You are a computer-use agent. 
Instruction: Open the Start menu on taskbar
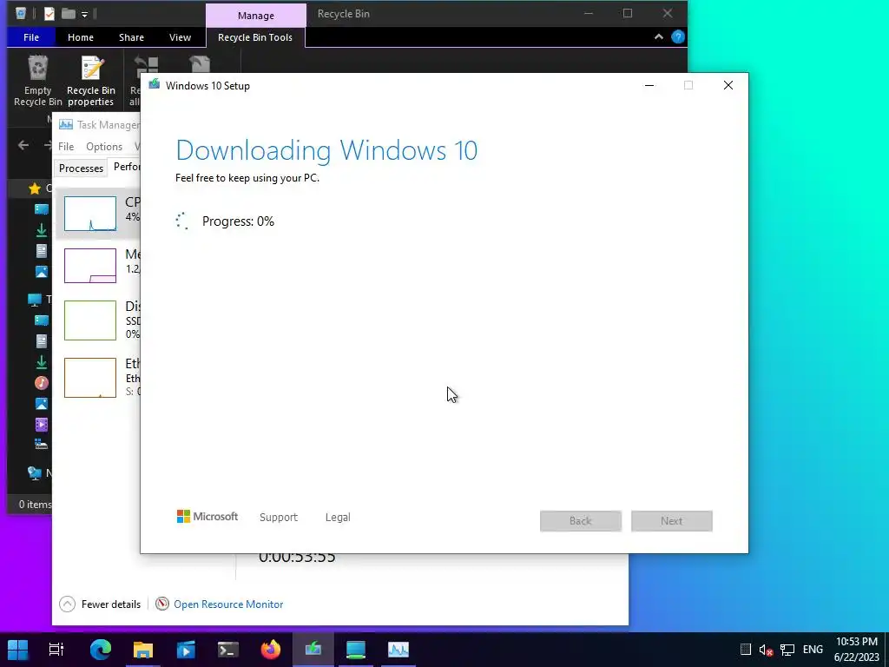click(x=17, y=650)
